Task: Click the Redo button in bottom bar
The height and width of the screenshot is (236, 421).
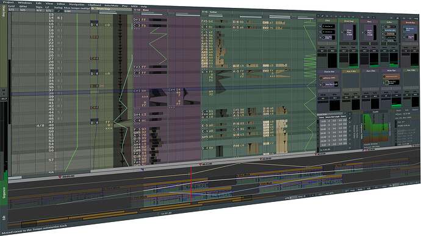Action: [360, 189]
